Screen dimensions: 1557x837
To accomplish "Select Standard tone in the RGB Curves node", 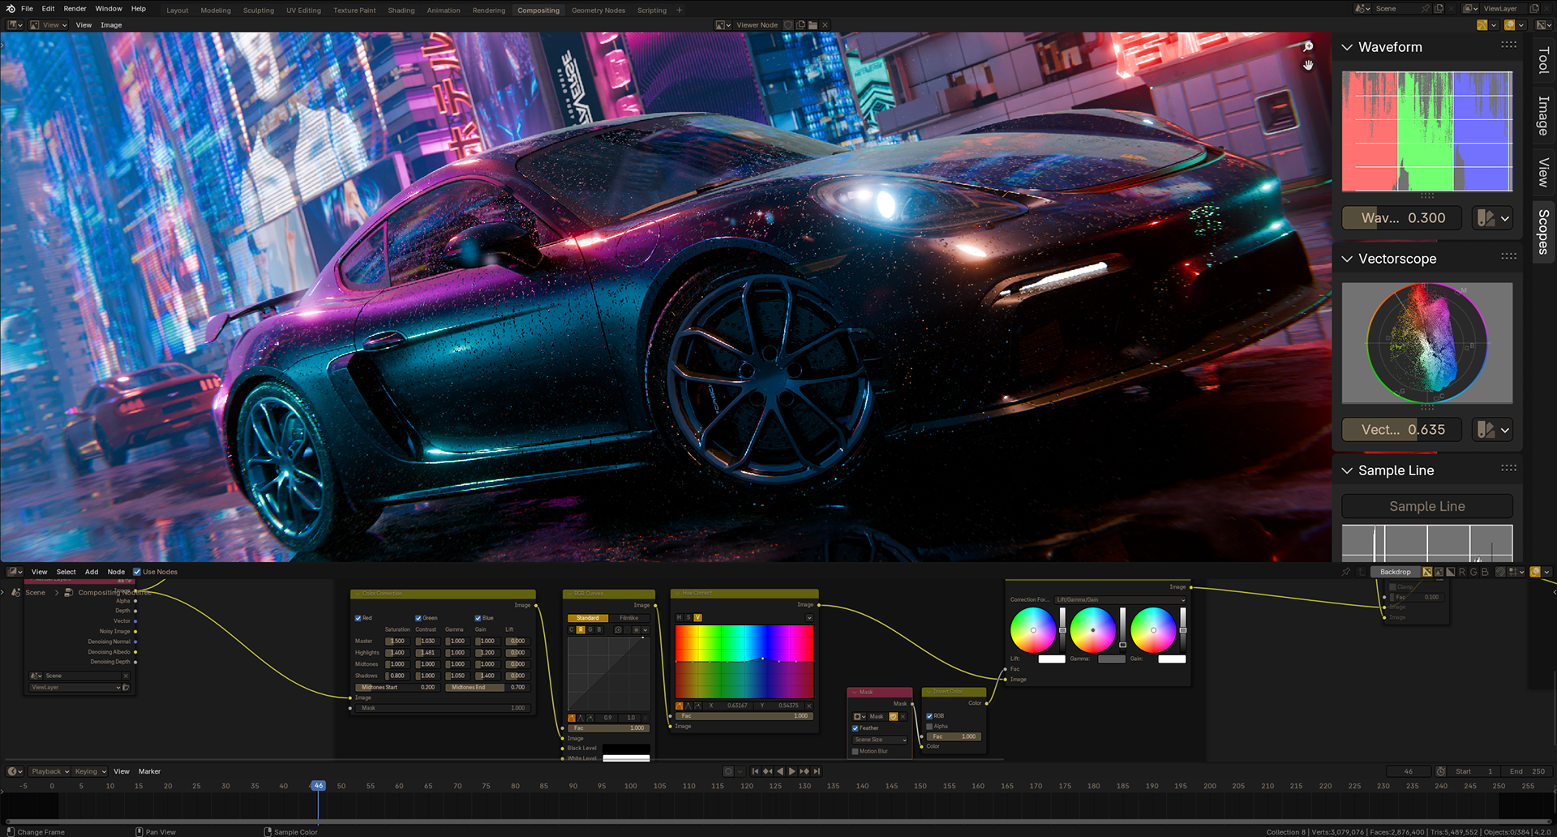I will point(588,618).
